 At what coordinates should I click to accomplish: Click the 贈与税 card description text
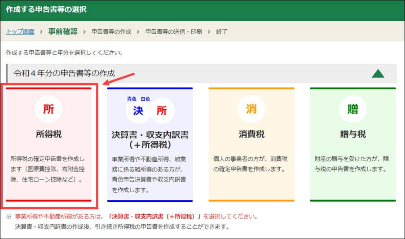(x=352, y=164)
